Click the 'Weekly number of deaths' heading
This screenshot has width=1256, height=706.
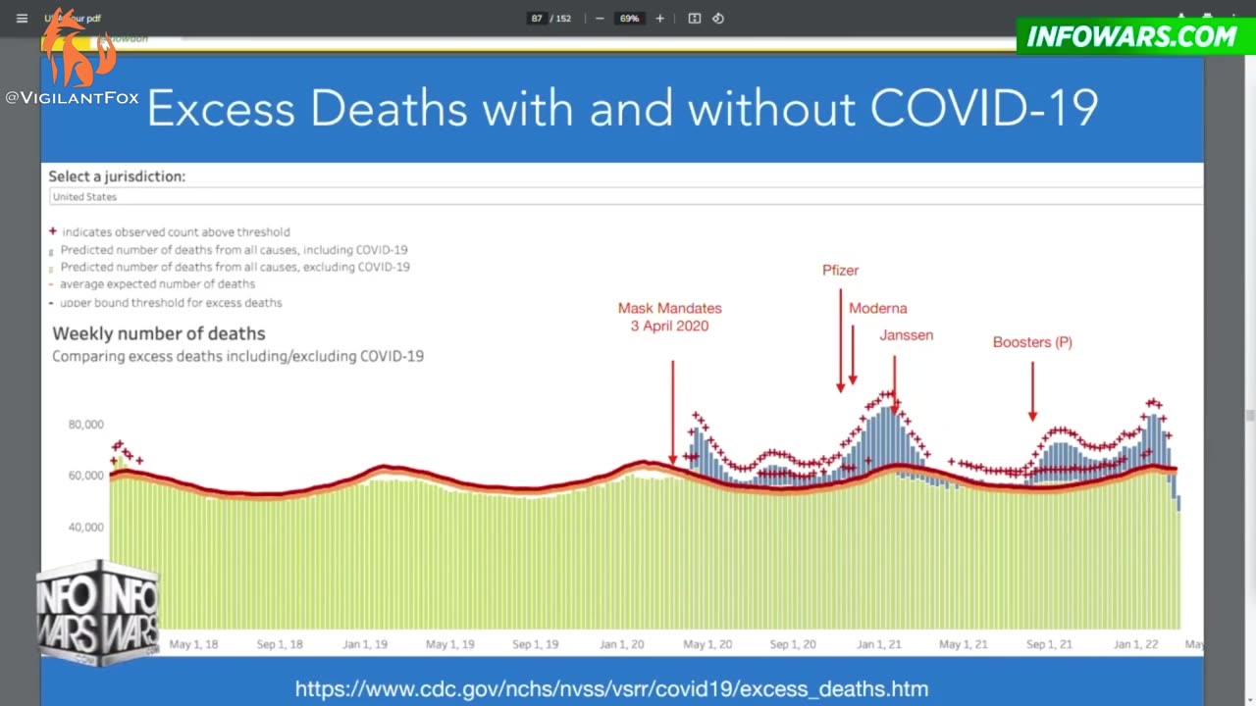[x=159, y=333]
